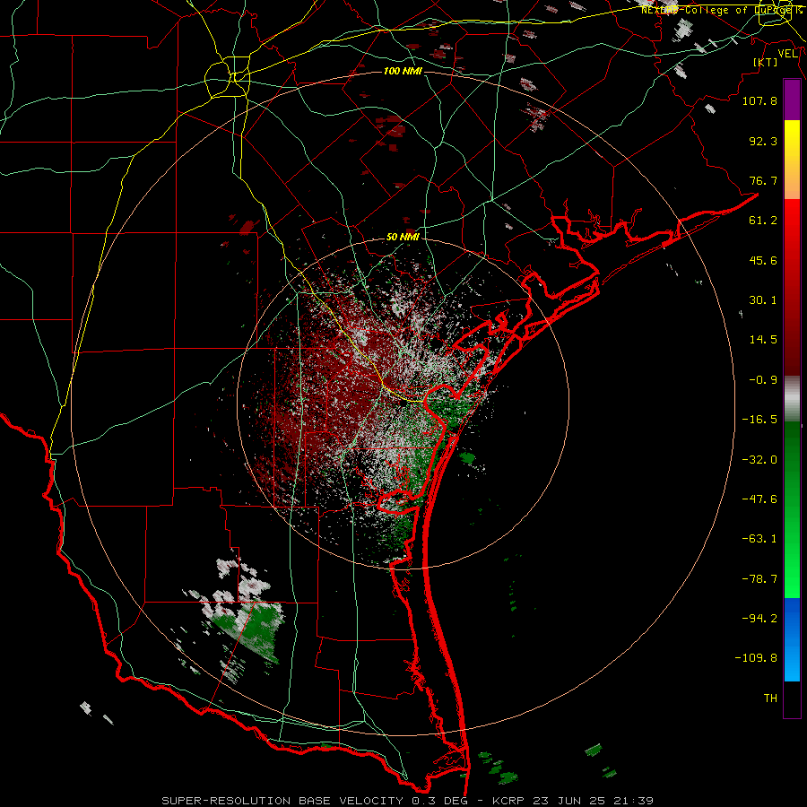Click the -0.9 velocity scale value
Image resolution: width=807 pixels, height=807 pixels.
click(x=763, y=380)
